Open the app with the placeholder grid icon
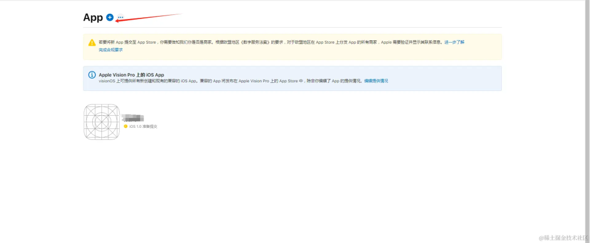 tap(102, 121)
